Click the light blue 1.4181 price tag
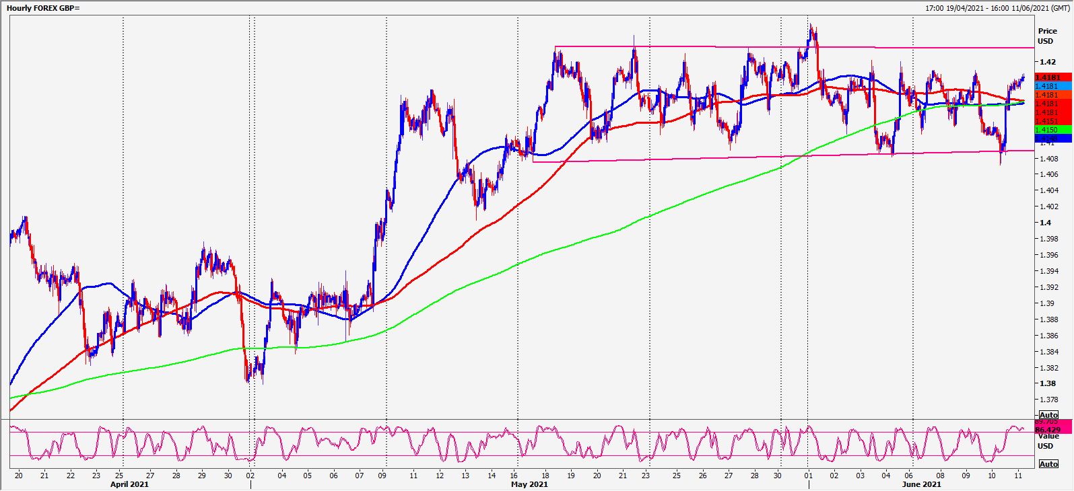 pos(1052,86)
